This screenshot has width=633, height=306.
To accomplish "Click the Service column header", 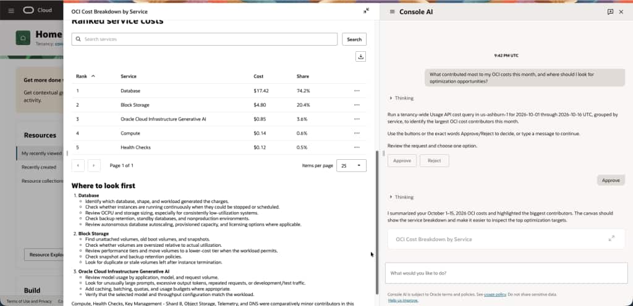I will [129, 76].
